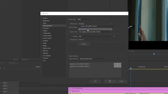
Task: Collapse the Default Input dropdown
Action: point(95,24)
